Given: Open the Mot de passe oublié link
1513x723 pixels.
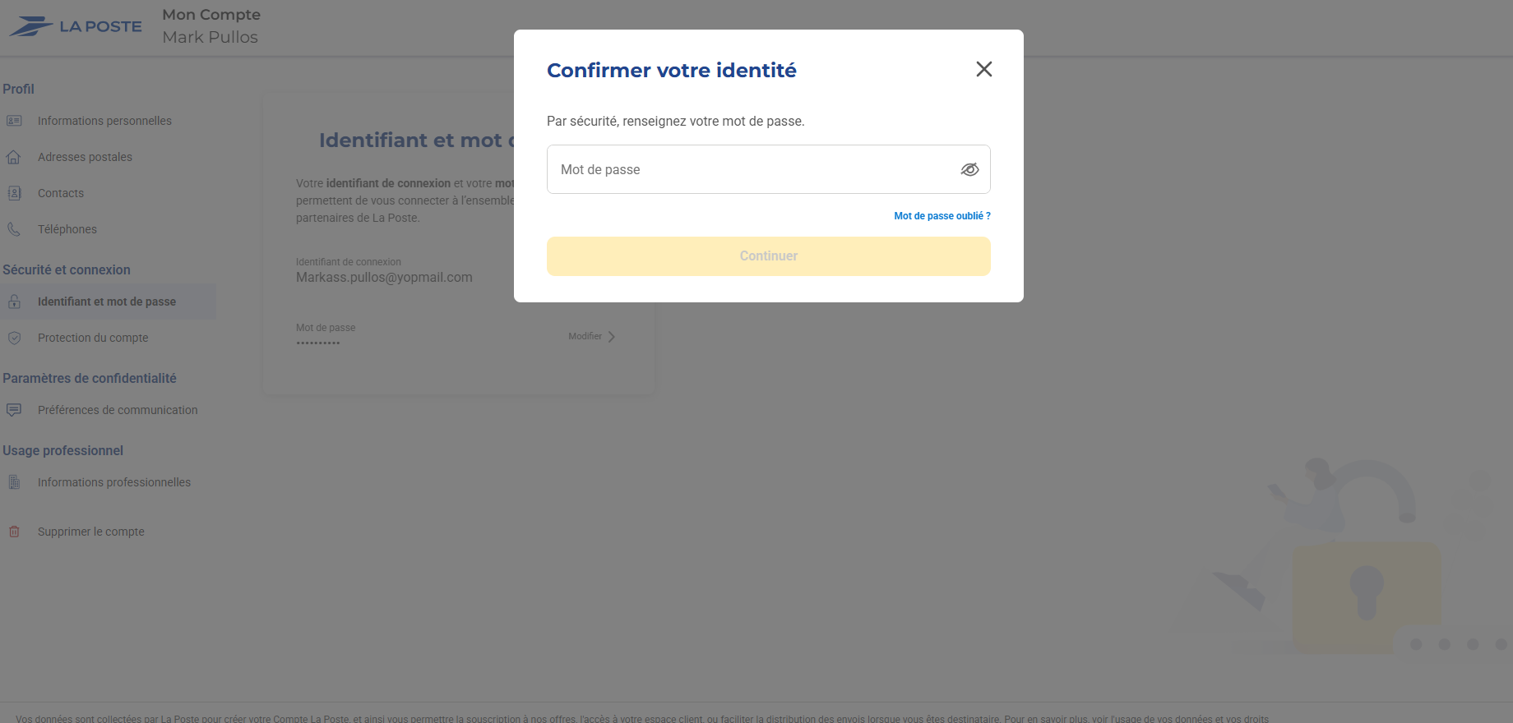Looking at the screenshot, I should [x=942, y=216].
